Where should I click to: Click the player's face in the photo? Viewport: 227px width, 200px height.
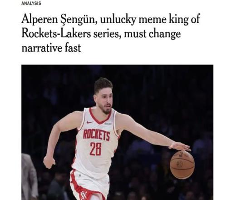pyautogui.click(x=105, y=101)
